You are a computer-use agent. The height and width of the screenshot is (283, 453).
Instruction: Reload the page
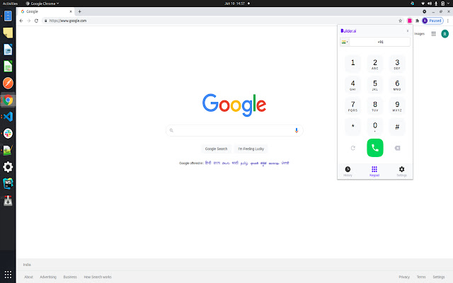tap(36, 21)
